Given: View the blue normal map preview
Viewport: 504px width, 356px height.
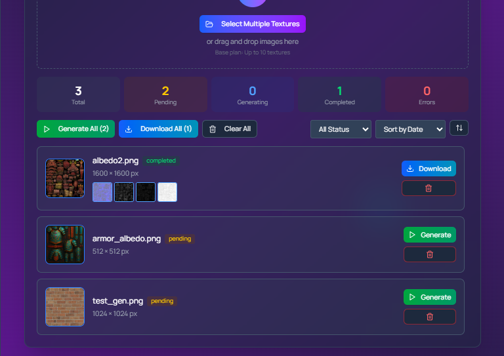Looking at the screenshot, I should pos(102,192).
